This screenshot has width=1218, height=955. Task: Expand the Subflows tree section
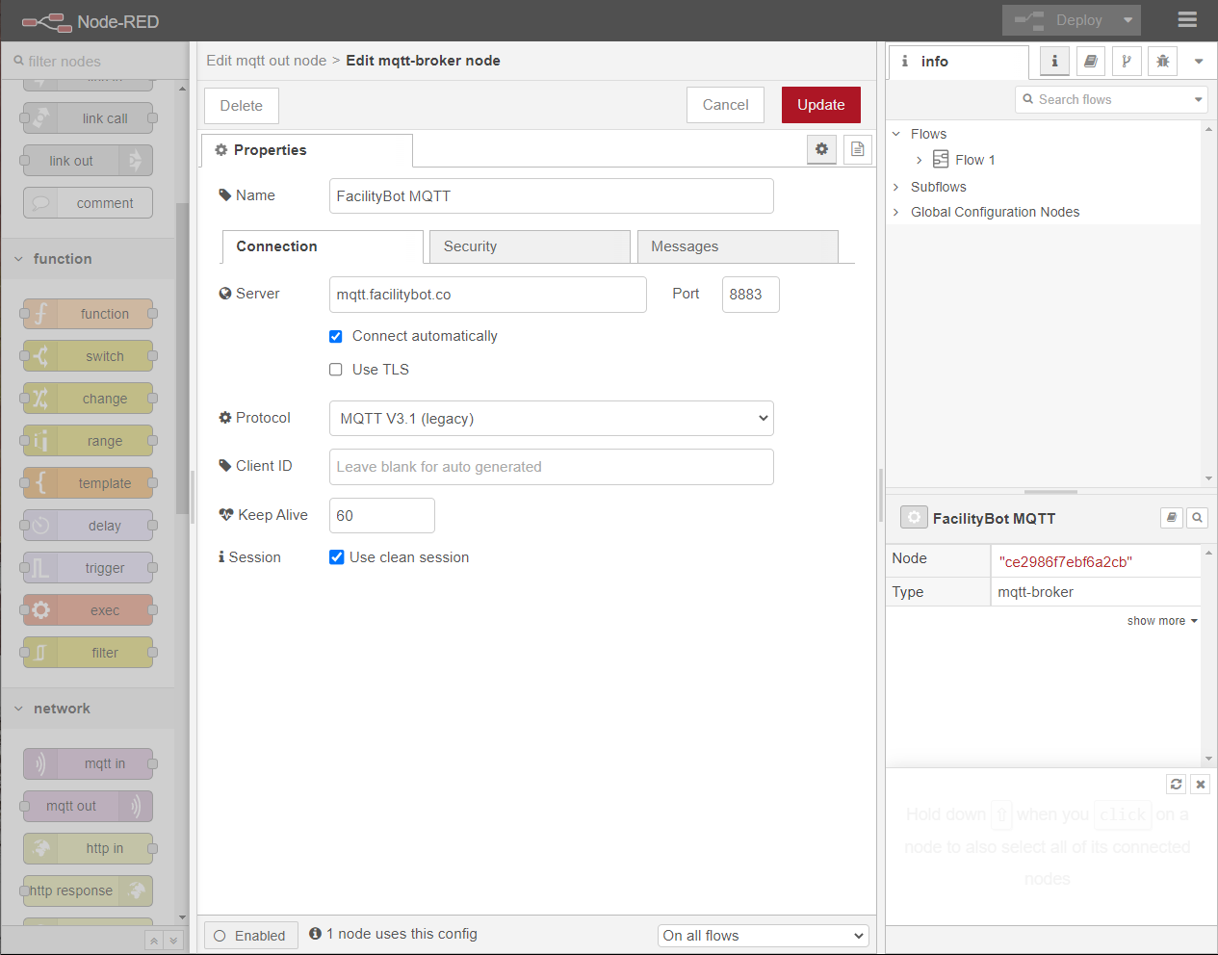pyautogui.click(x=896, y=187)
